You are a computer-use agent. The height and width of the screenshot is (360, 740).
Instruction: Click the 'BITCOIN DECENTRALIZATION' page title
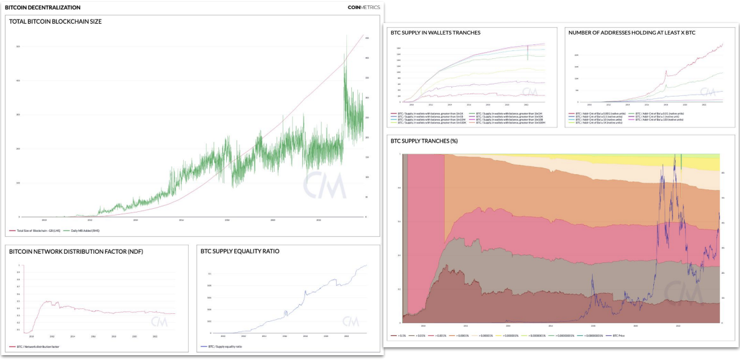tap(42, 7)
